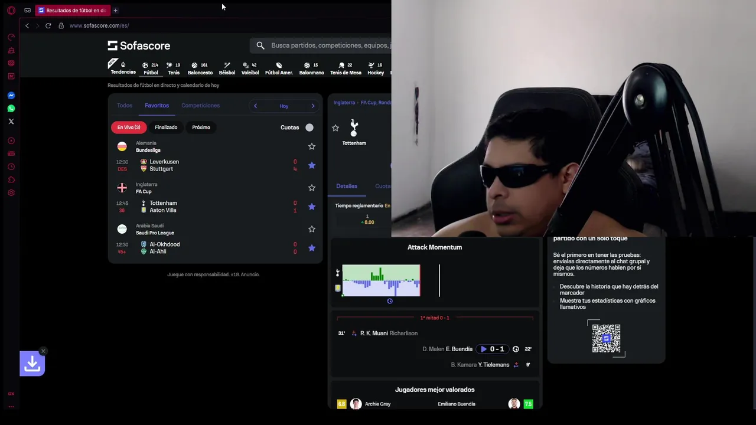Viewport: 756px width, 425px height.
Task: Click the 8.00 odds value
Action: [x=367, y=222]
